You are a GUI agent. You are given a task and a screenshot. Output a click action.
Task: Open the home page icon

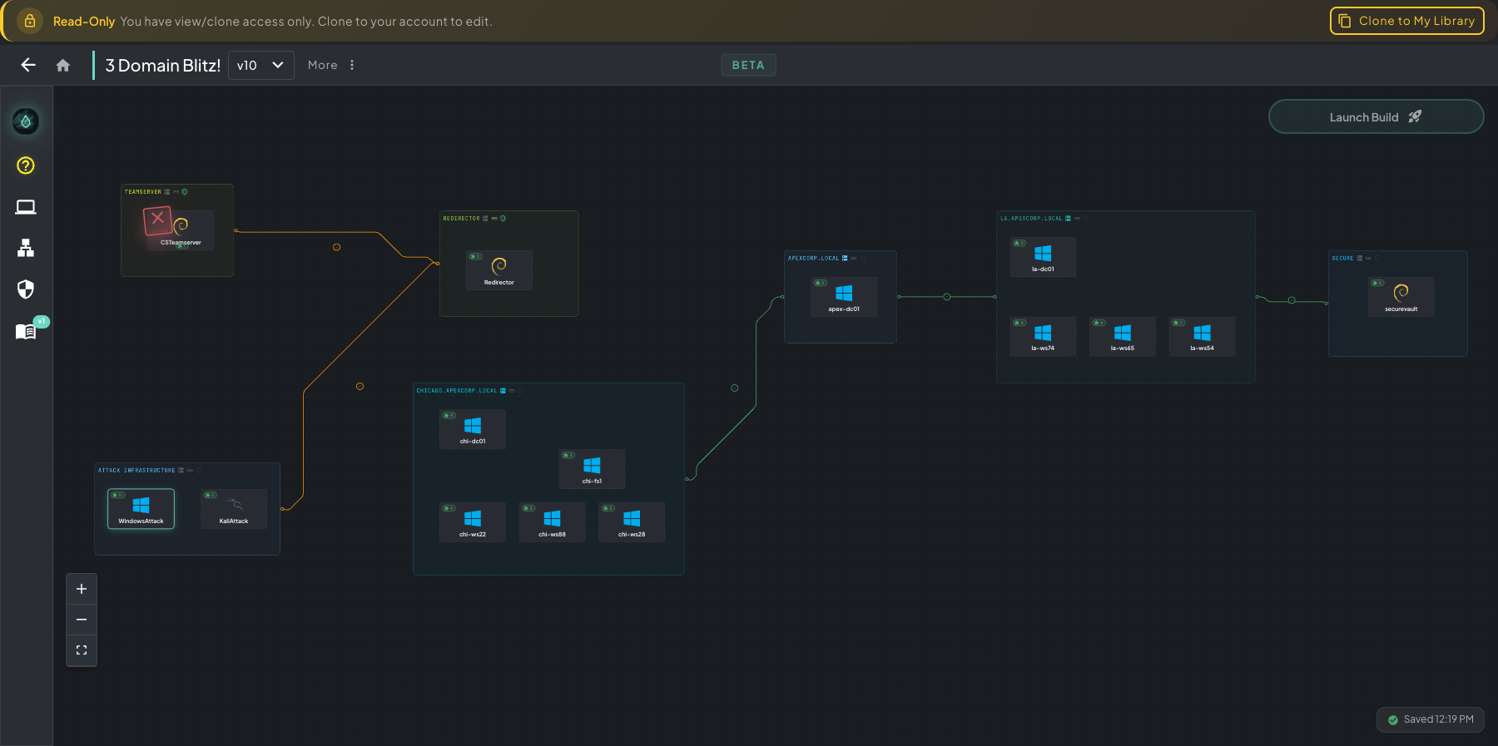tap(63, 65)
